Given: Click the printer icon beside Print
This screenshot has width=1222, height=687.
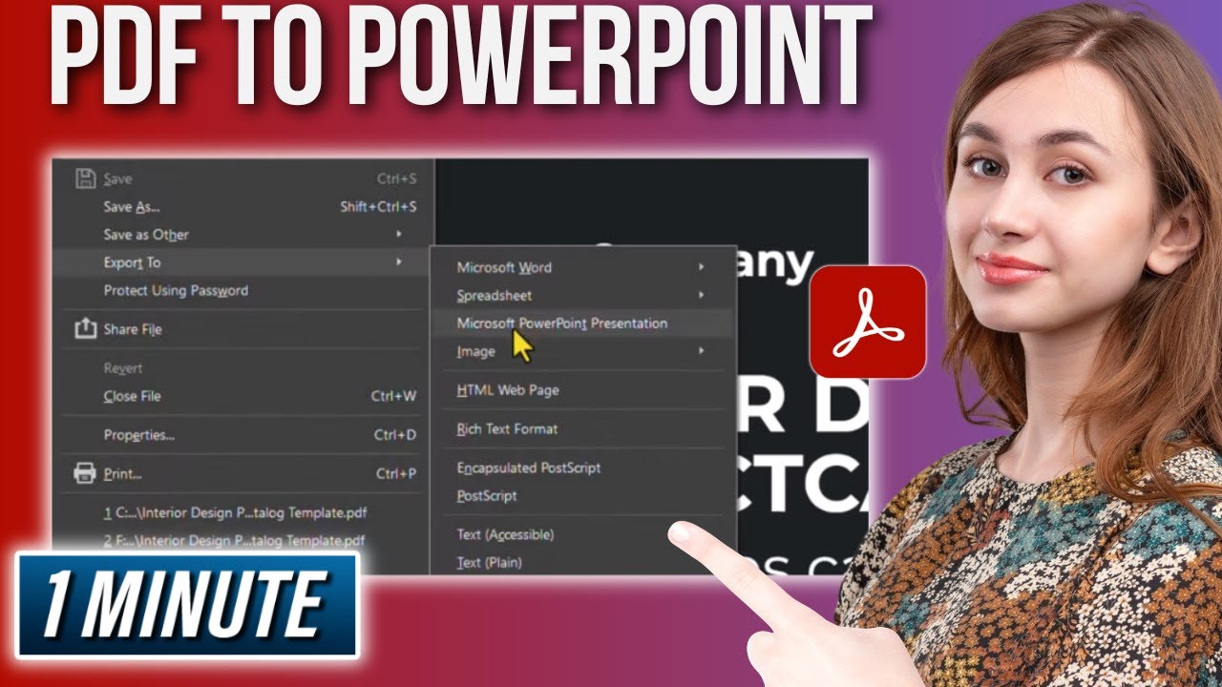Looking at the screenshot, I should [86, 473].
